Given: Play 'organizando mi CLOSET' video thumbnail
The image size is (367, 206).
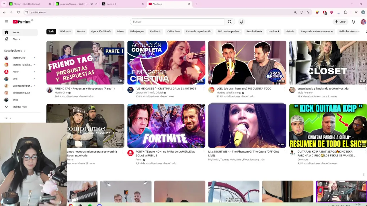Looking at the screenshot, I should tap(328, 63).
